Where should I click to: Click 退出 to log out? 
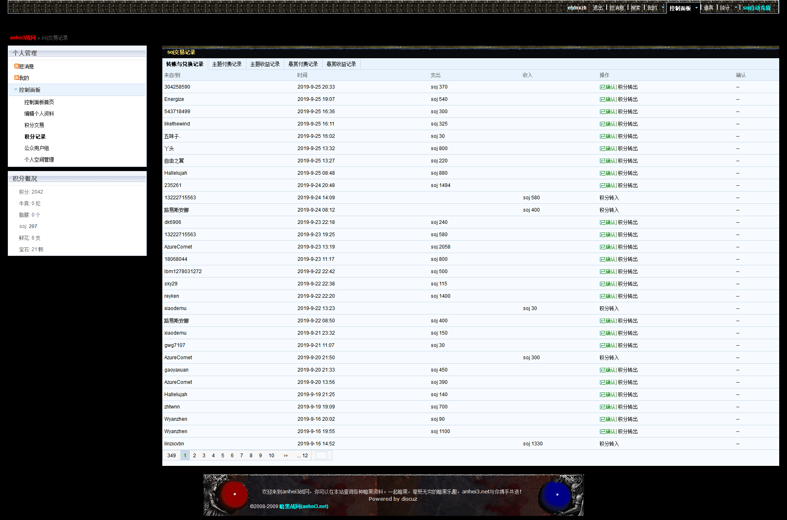[598, 8]
